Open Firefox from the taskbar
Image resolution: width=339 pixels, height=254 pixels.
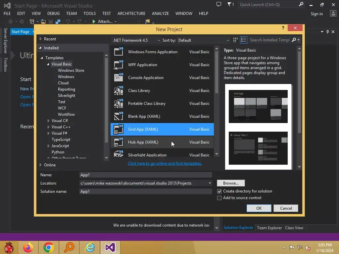pyautogui.click(x=28, y=247)
